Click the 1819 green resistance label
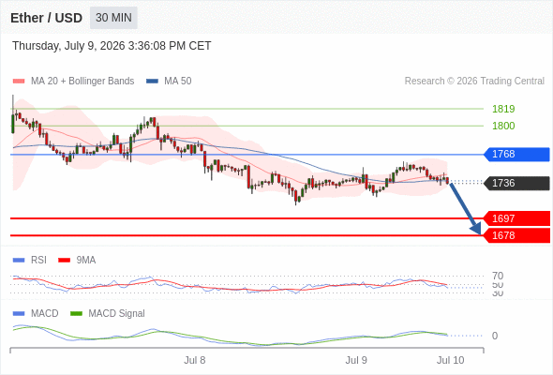 coord(503,109)
